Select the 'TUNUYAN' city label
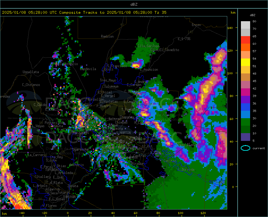The image size is (268, 217). (x=69, y=197)
